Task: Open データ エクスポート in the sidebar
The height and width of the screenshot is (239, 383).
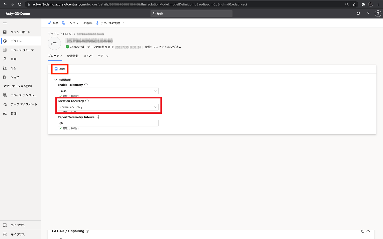Action: (x=20, y=104)
